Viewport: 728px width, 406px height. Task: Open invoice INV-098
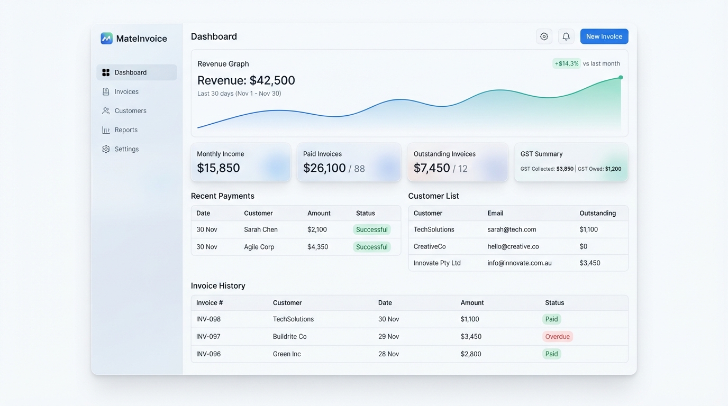[208, 319]
